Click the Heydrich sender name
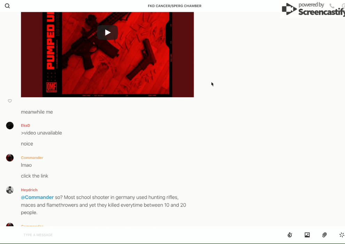345x244 pixels. pyautogui.click(x=29, y=190)
